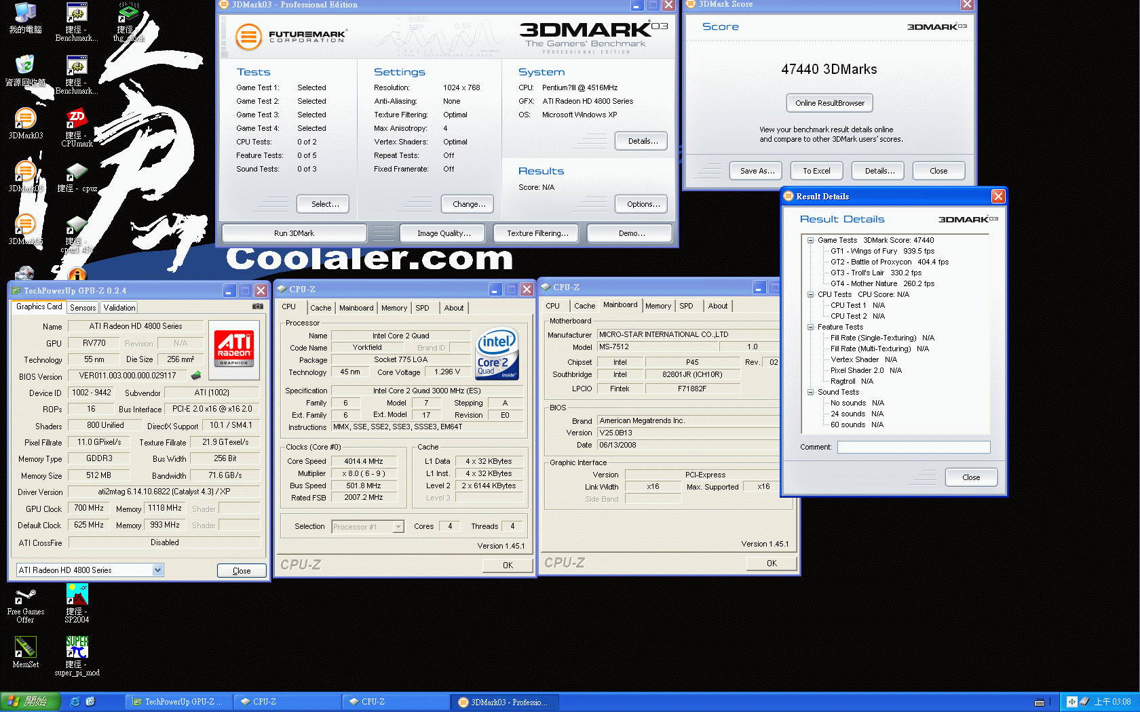Click the To Excel button
The height and width of the screenshot is (712, 1140).
click(816, 171)
